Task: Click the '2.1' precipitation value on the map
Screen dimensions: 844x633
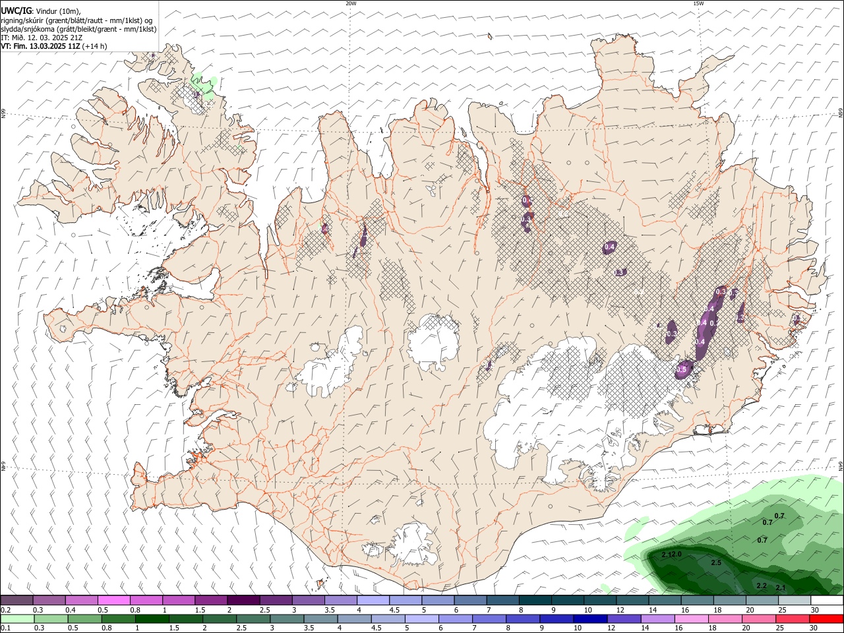Action: 781,588
